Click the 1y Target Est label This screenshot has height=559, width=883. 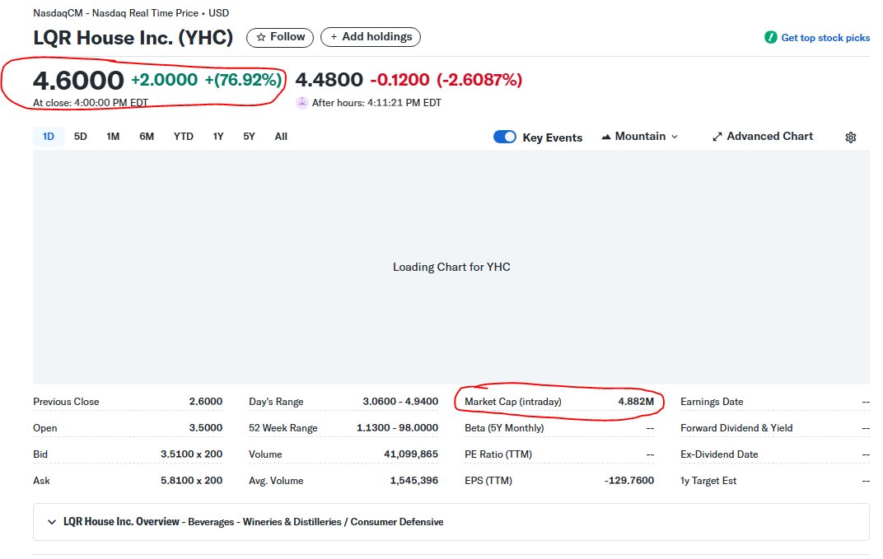[708, 481]
